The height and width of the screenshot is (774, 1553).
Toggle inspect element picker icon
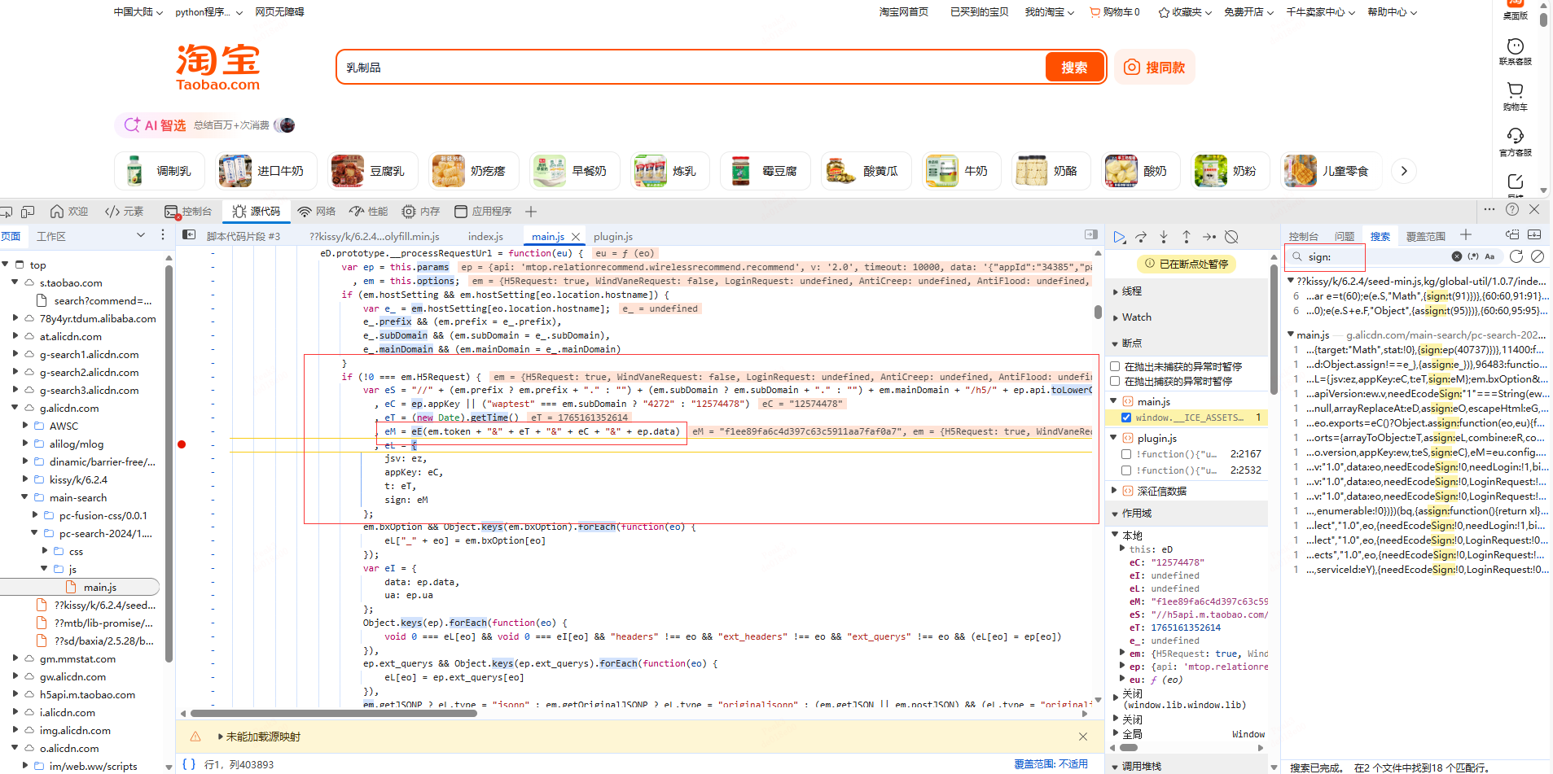click(x=7, y=212)
